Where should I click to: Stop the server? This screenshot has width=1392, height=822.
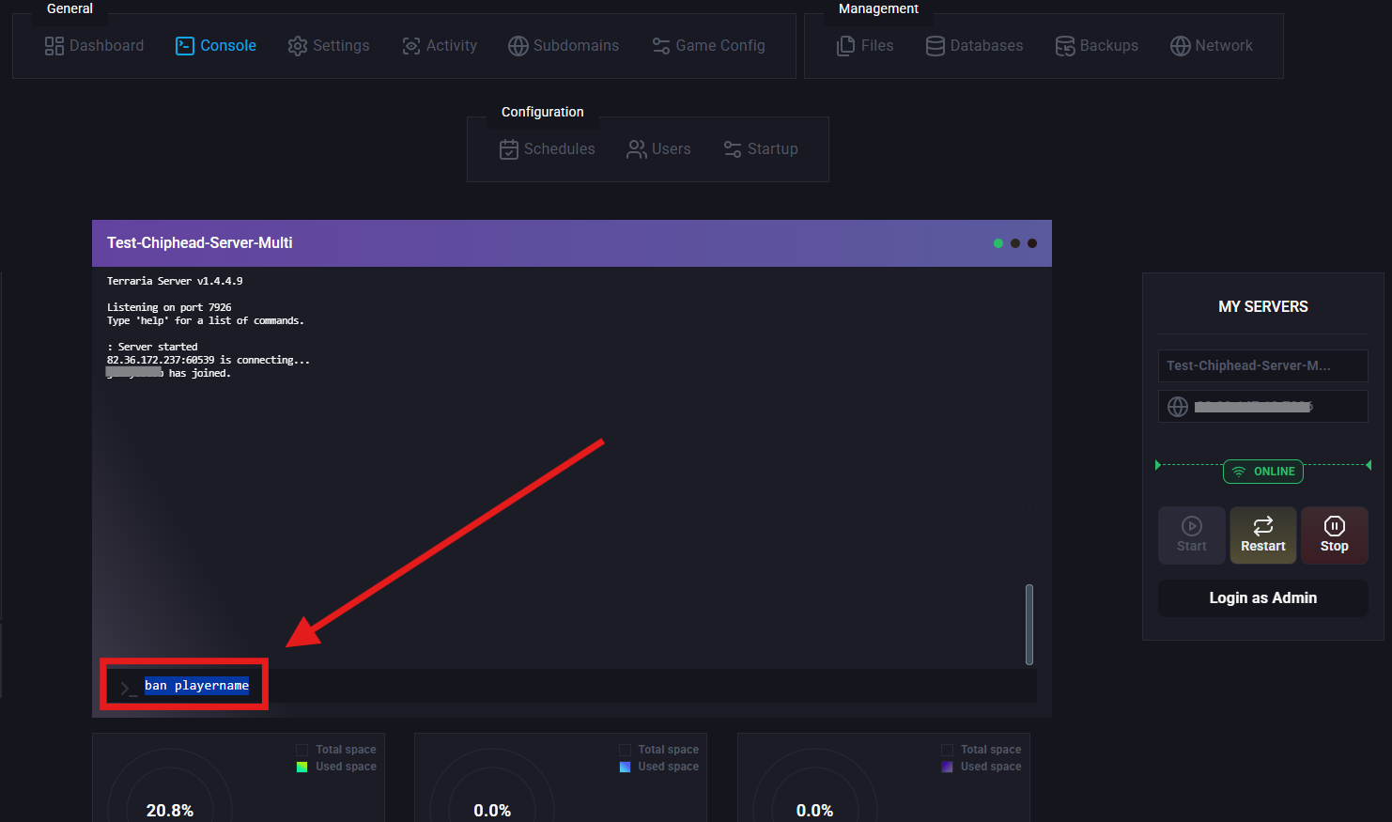[1335, 535]
